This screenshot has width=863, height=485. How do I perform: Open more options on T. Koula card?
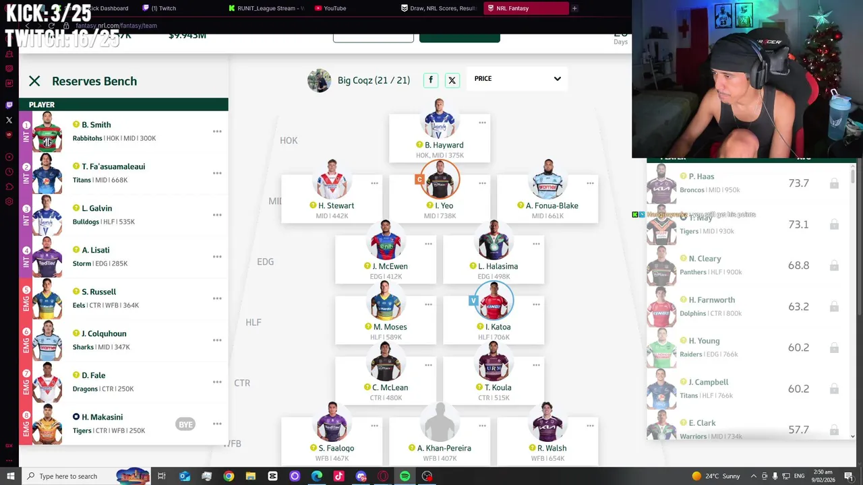(536, 365)
